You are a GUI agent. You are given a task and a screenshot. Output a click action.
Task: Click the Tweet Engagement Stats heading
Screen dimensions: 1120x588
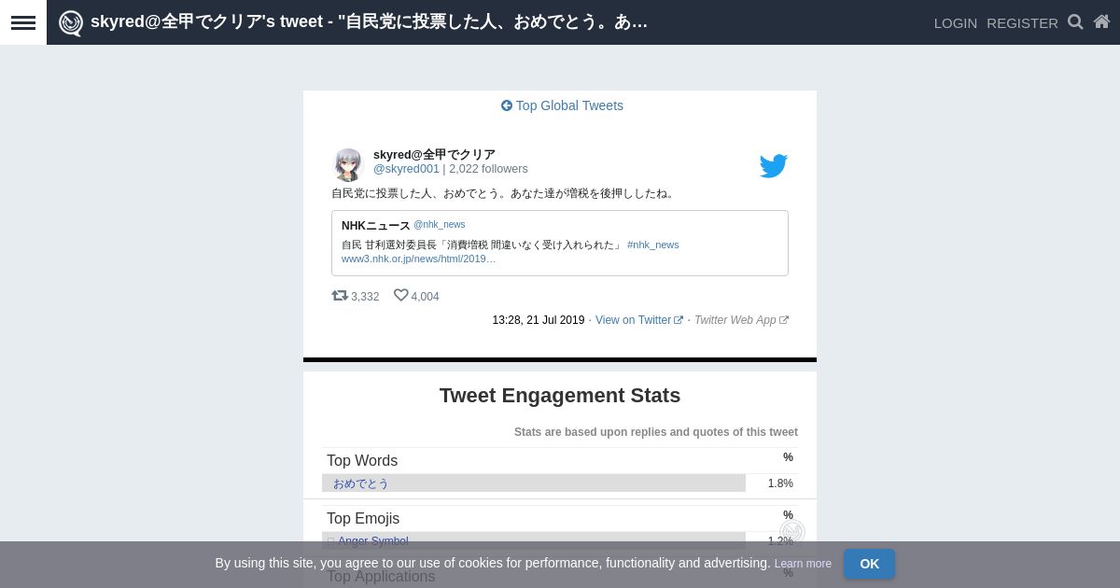coord(560,396)
